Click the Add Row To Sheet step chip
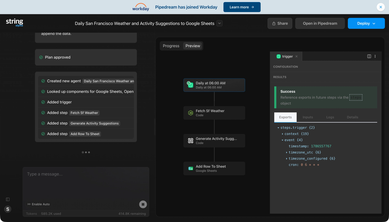 [x=85, y=134]
